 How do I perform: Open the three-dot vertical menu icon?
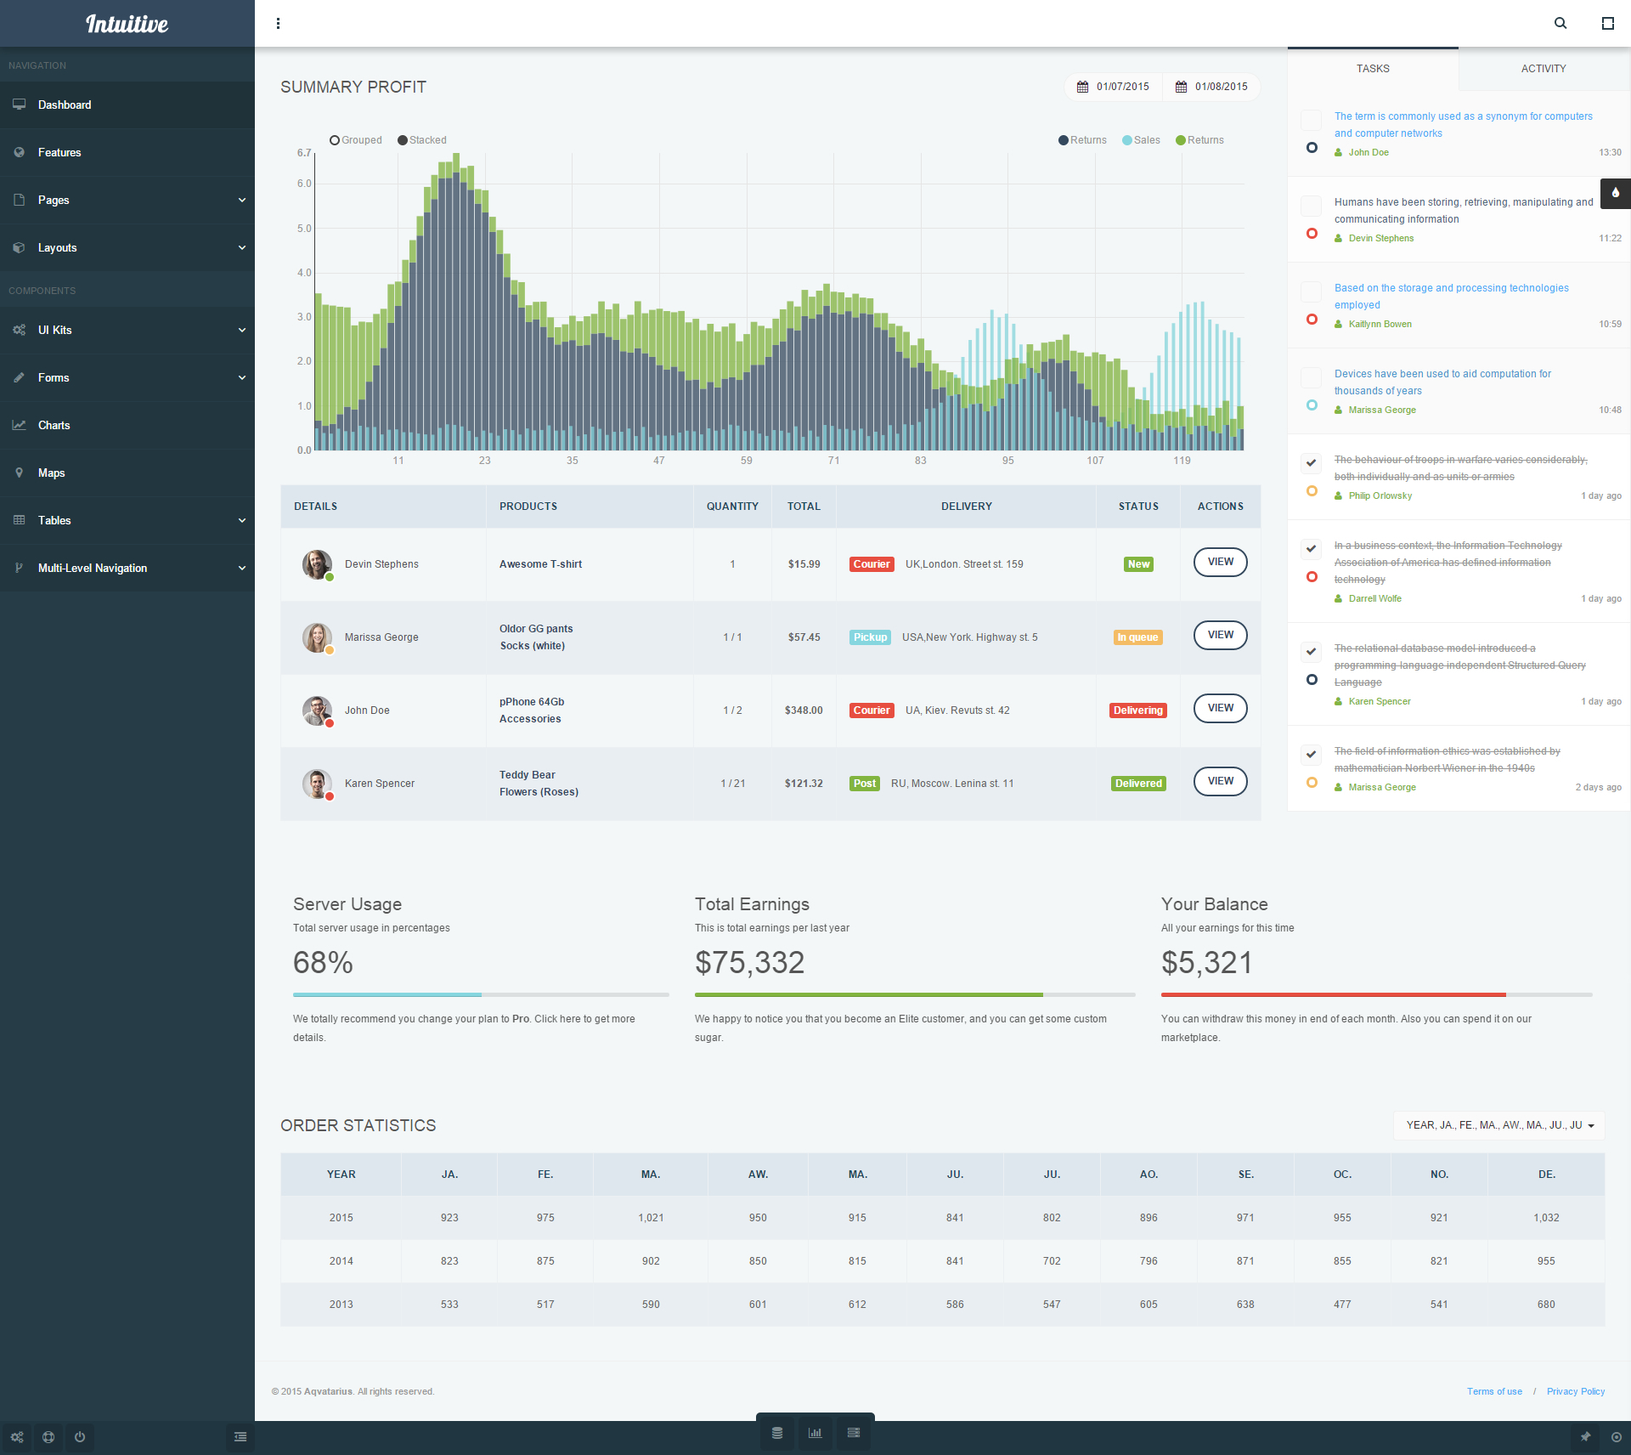pyautogui.click(x=278, y=23)
